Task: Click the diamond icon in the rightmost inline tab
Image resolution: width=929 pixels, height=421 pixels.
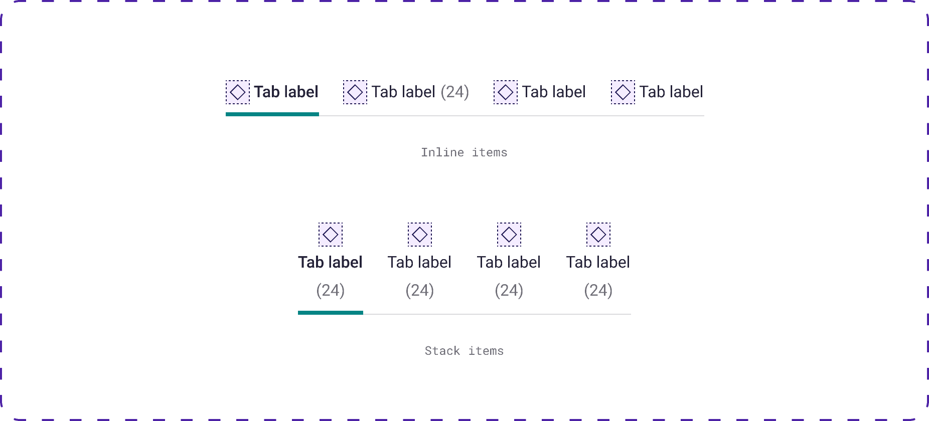Action: tap(623, 92)
